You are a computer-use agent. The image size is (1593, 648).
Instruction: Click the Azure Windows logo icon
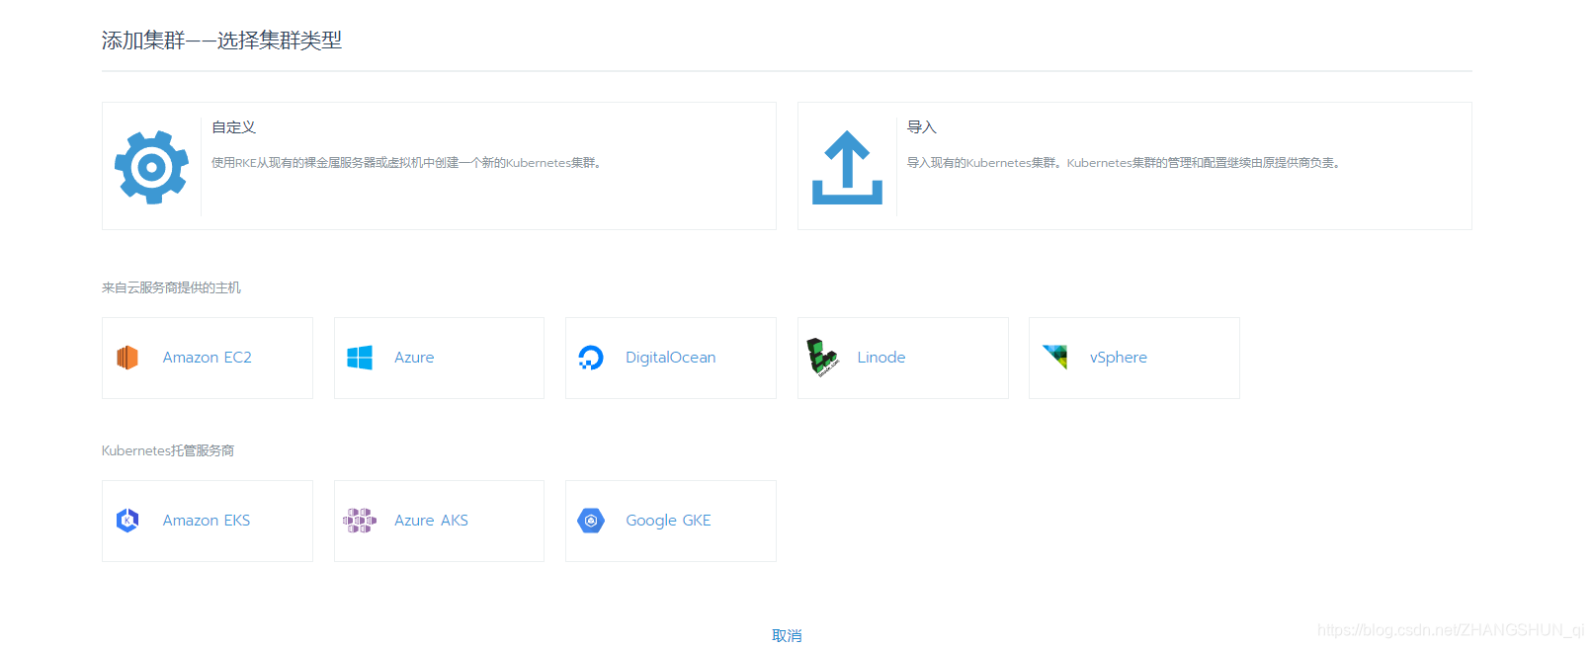click(360, 358)
